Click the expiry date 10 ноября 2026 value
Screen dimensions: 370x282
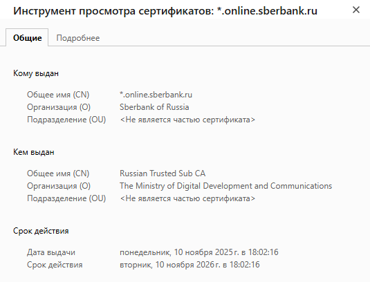click(x=189, y=265)
